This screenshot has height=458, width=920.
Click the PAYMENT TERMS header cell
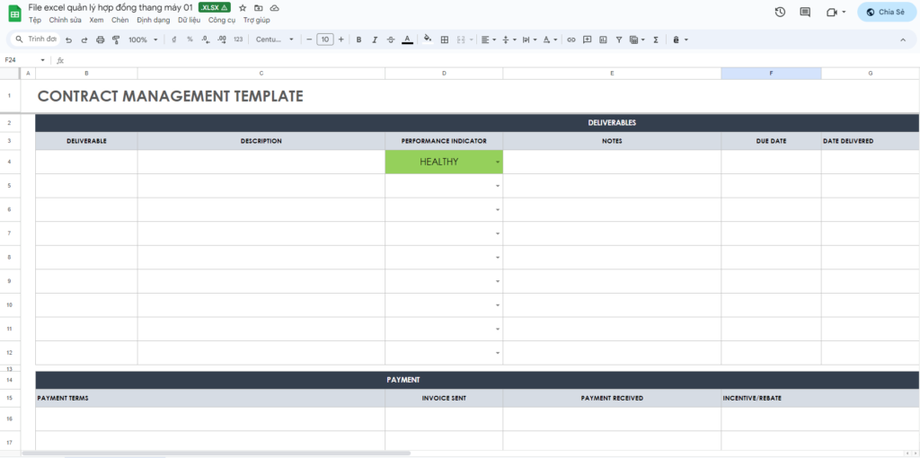click(210, 398)
